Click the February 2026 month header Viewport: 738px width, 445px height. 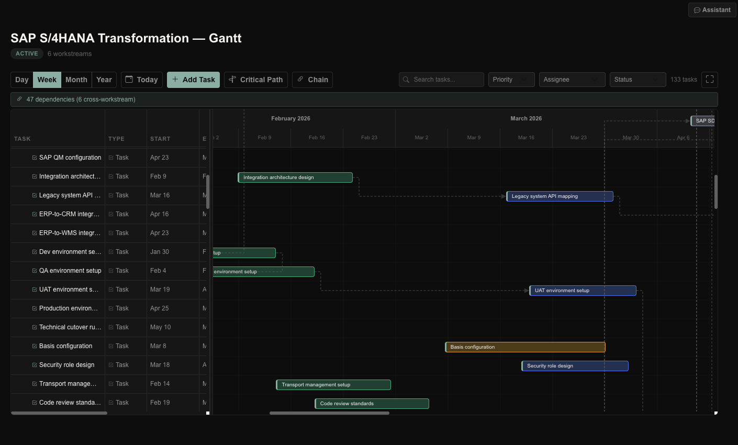point(290,118)
